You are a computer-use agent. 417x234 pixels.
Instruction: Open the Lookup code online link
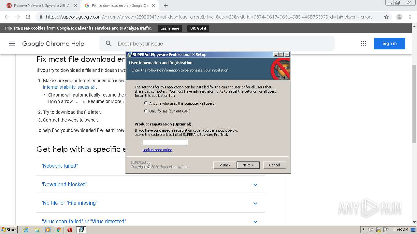157,150
